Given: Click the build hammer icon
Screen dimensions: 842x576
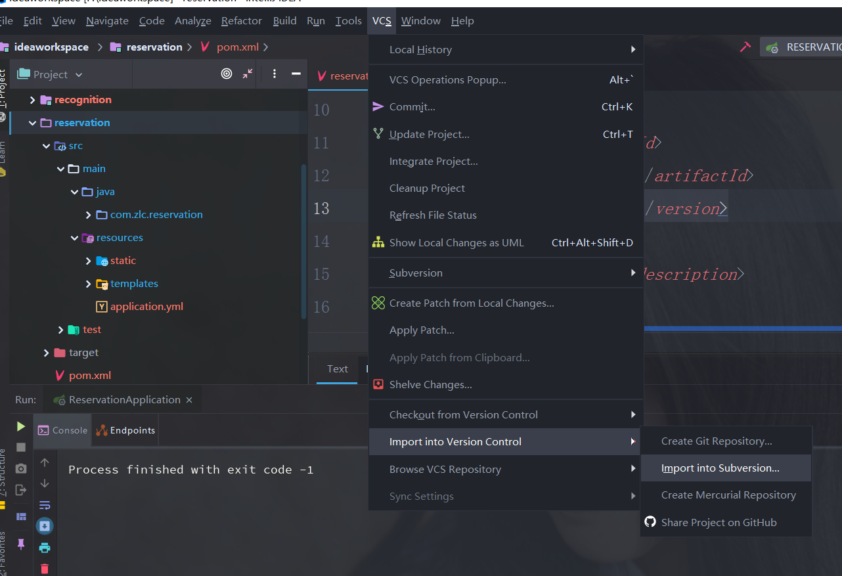Looking at the screenshot, I should coord(745,47).
